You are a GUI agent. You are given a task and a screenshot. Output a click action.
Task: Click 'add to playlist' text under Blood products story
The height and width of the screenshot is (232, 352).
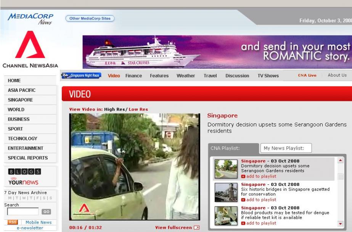click(x=261, y=223)
